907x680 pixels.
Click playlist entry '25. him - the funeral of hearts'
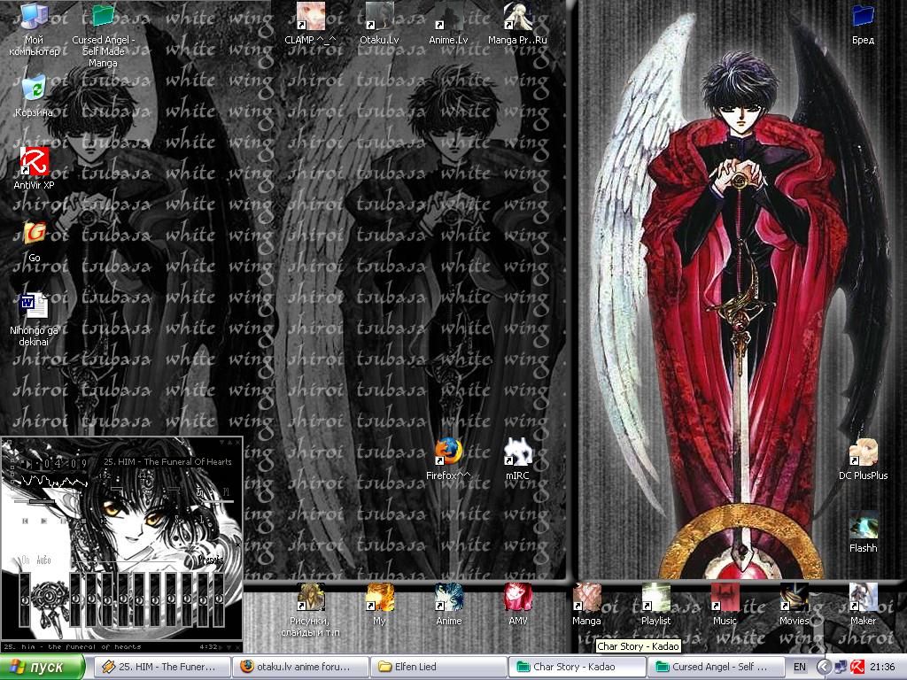coord(73,647)
